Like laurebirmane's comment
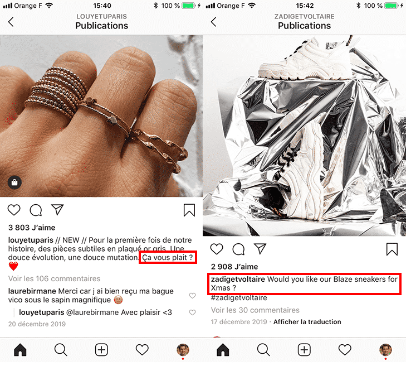 [x=192, y=296]
